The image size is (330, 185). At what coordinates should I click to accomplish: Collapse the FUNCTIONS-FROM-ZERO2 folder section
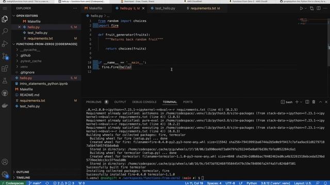(x=46, y=44)
